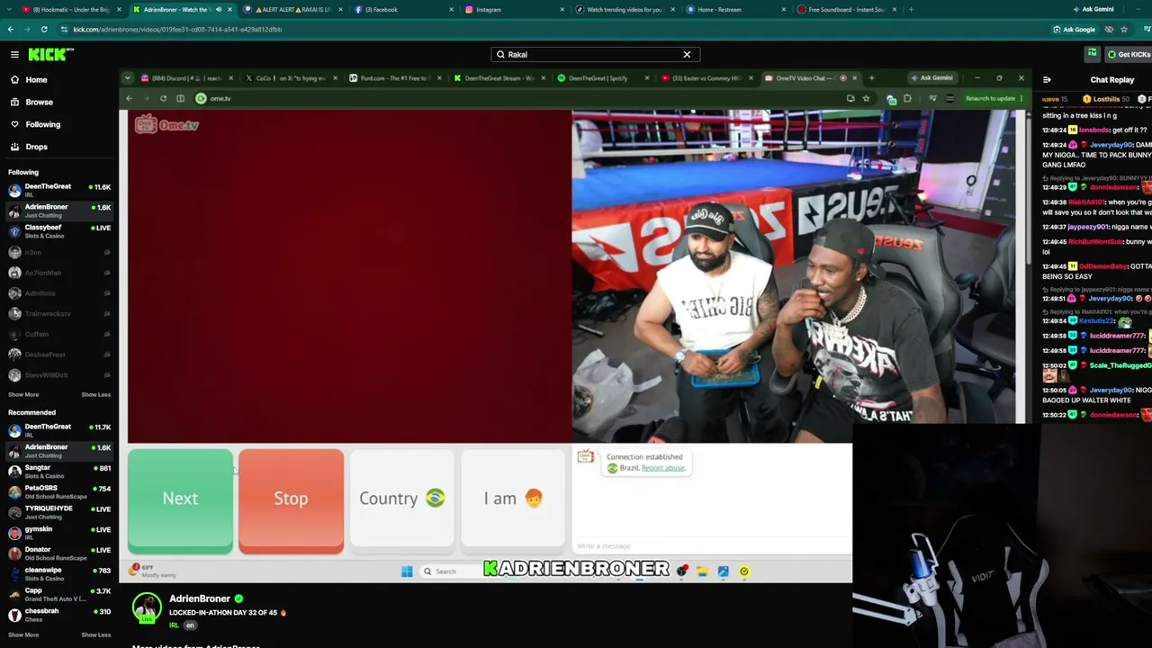Switch to the Facebook tab
Image resolution: width=1152 pixels, height=648 pixels.
[401, 10]
